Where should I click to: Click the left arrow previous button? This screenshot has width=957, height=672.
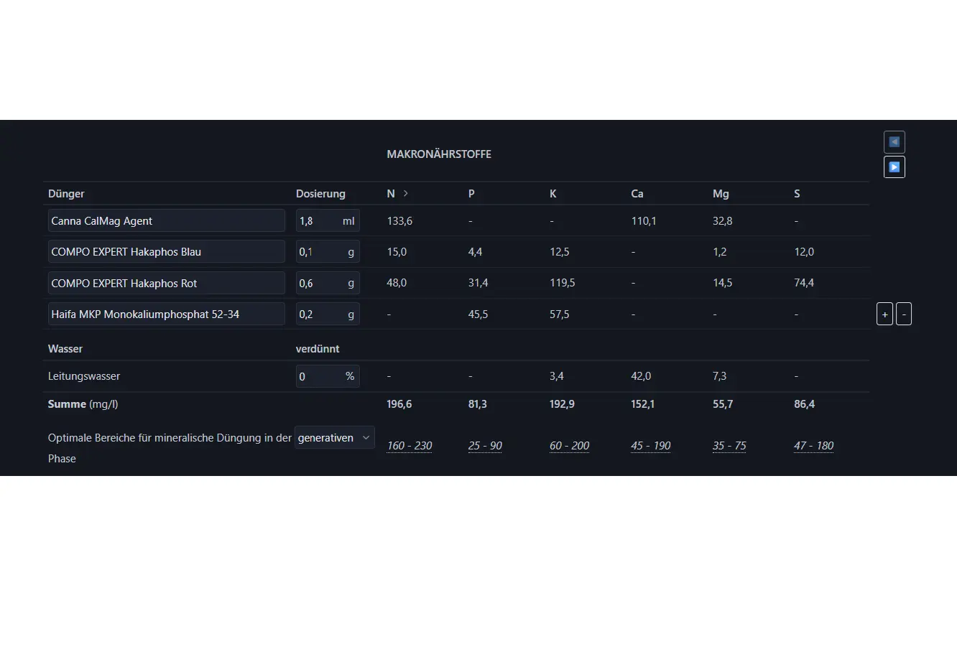[x=894, y=142]
